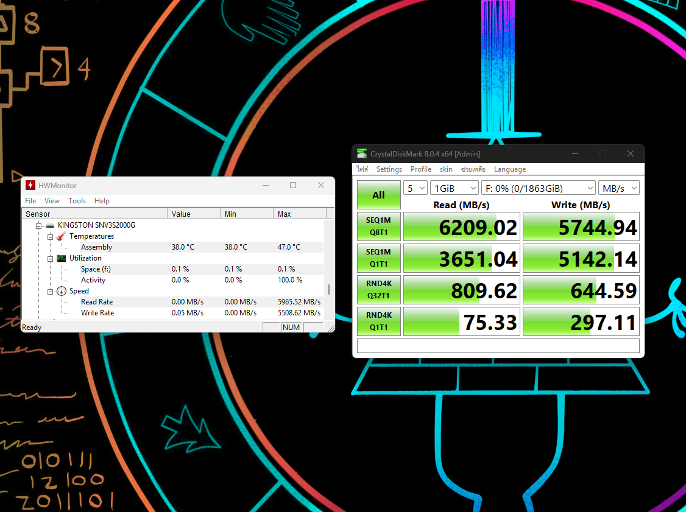This screenshot has height=512, width=686.
Task: Click the HWMonitor vertical scrollbar thumb
Action: [x=329, y=289]
